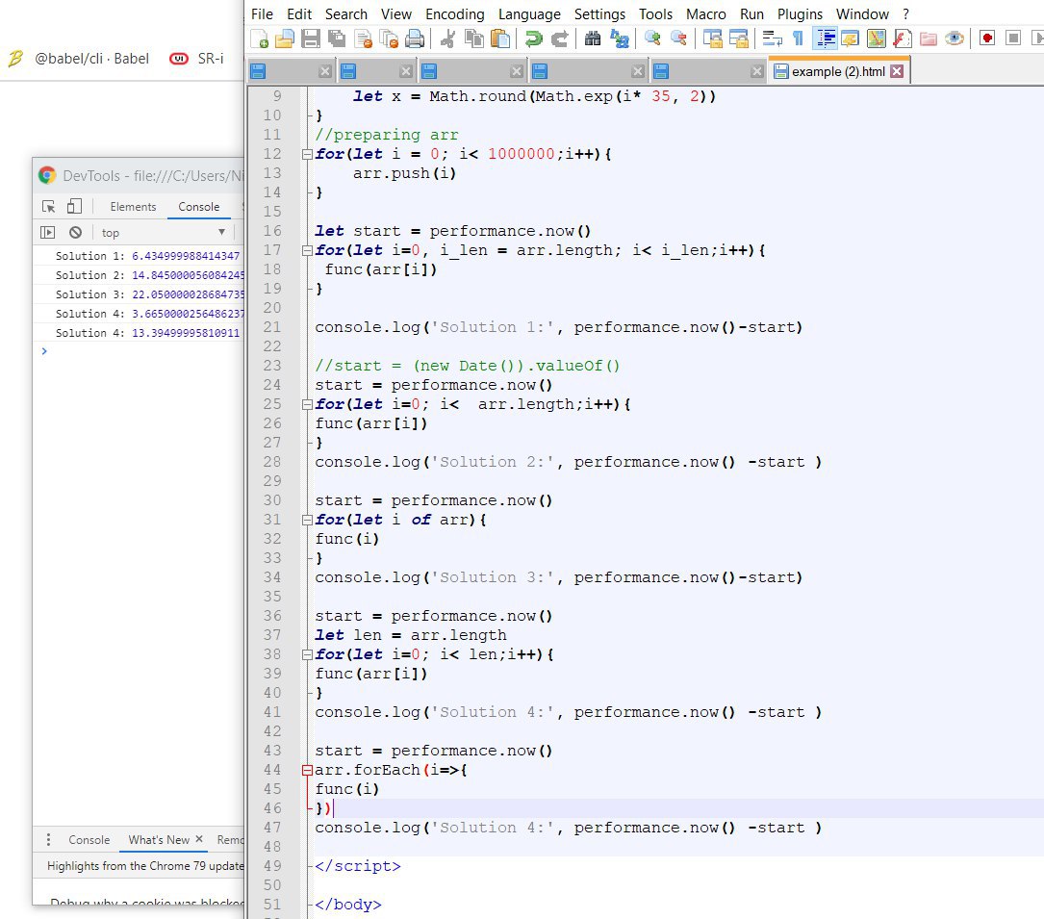Open the DevTools drawer three-dot menu
Image resolution: width=1044 pixels, height=919 pixels.
pyautogui.click(x=48, y=840)
